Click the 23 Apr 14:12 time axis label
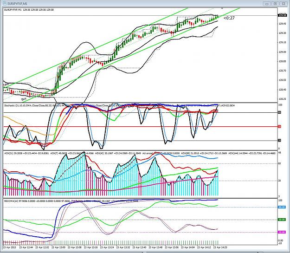The height and width of the screenshot is (253, 290). [x=204, y=247]
